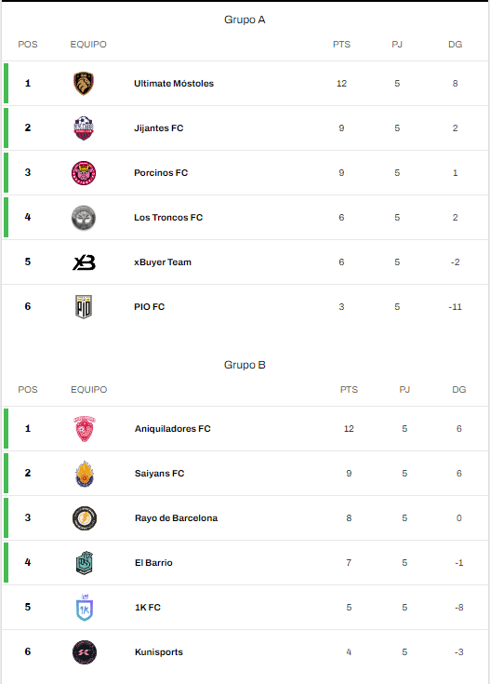The height and width of the screenshot is (684, 490).
Task: Click the DG column header in Grupo B
Action: coord(458,390)
